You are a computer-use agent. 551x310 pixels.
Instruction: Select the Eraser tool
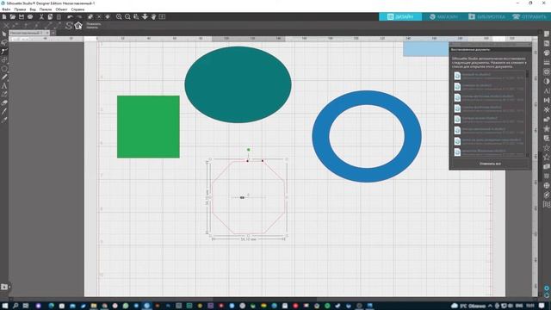(x=4, y=103)
